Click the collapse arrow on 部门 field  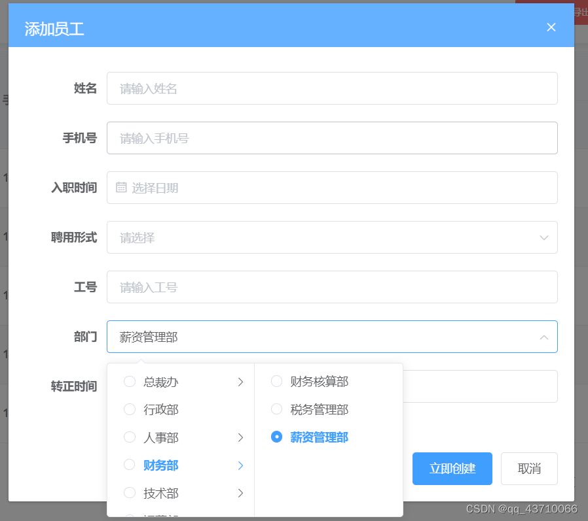pyautogui.click(x=543, y=337)
